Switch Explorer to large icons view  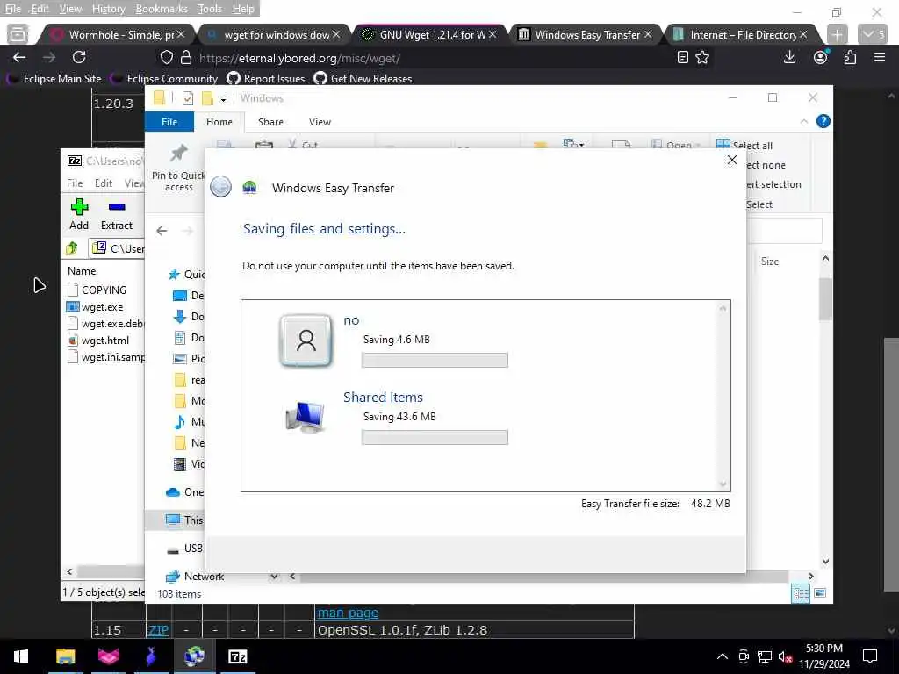821,593
